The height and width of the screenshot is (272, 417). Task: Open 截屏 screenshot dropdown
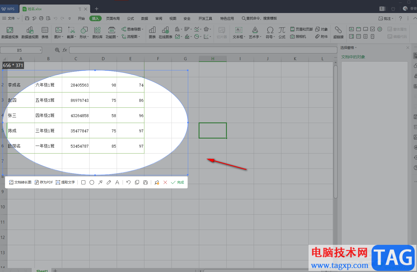click(x=71, y=33)
